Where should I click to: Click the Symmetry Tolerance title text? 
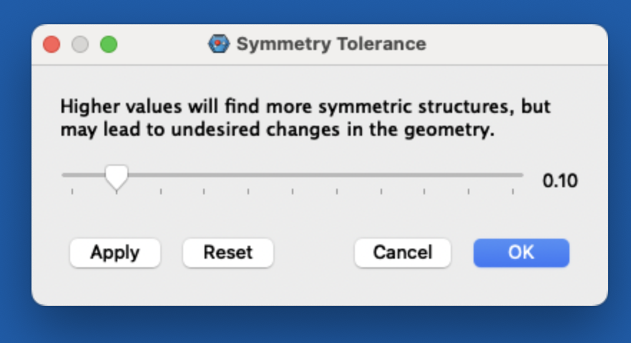(331, 44)
